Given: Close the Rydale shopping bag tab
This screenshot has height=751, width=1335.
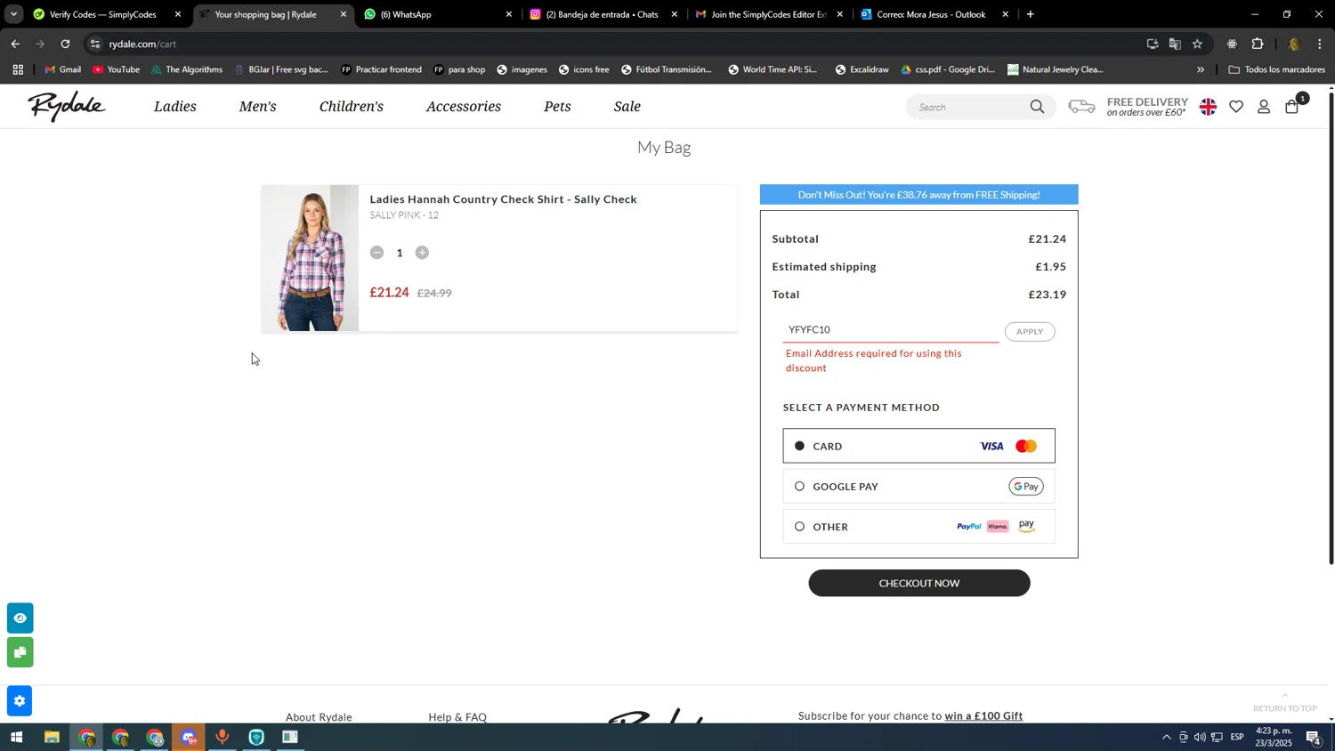Looking at the screenshot, I should click(x=344, y=14).
